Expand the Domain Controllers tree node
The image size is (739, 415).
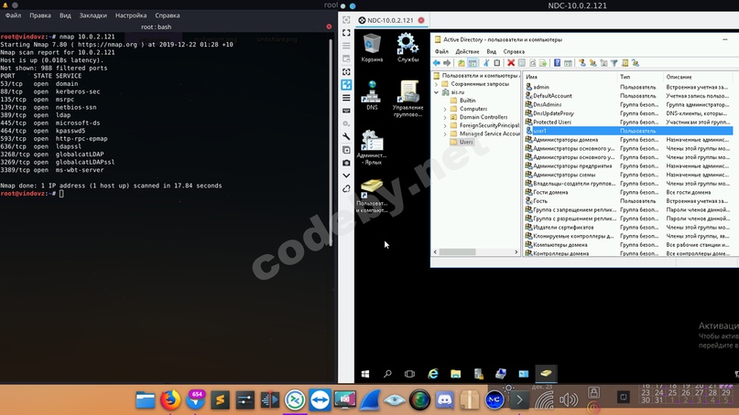[x=446, y=117]
